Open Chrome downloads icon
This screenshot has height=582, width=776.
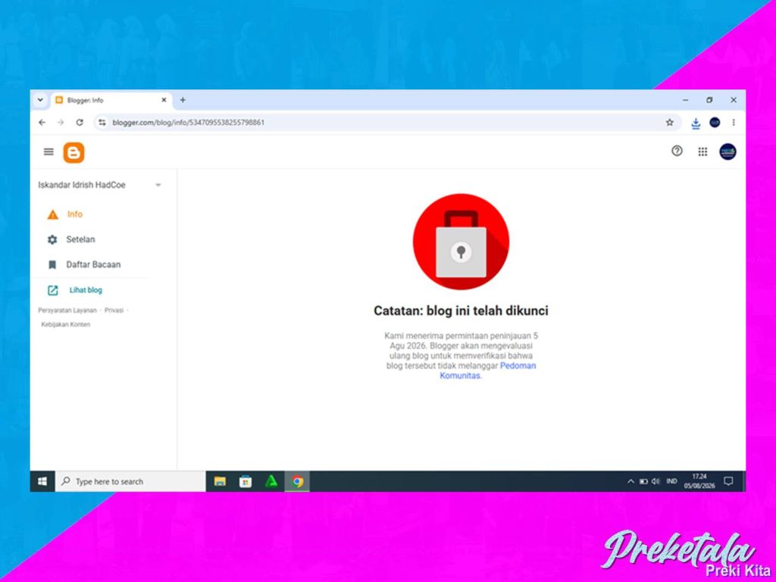tap(696, 123)
